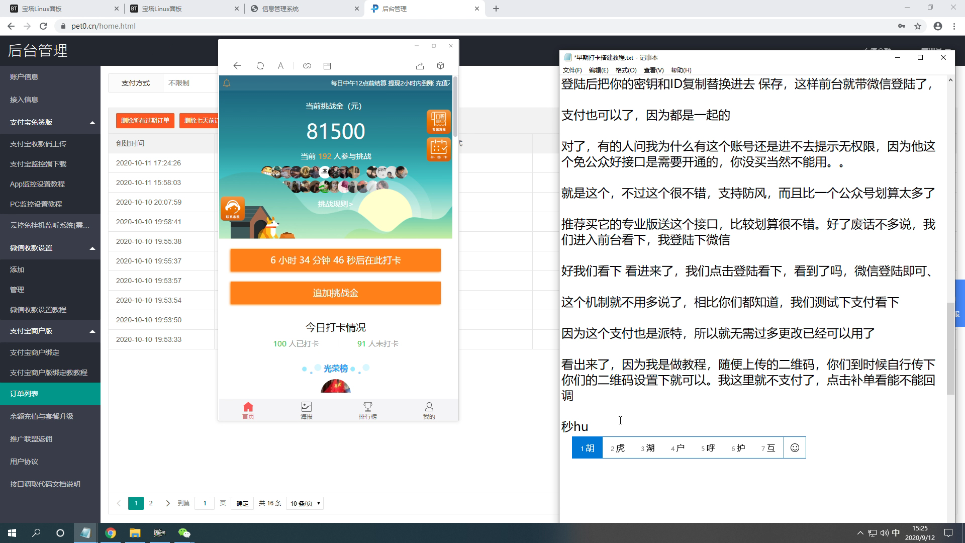965x543 pixels.
Task: Collapse the 支付宝免签版 sidebar section
Action: point(92,123)
